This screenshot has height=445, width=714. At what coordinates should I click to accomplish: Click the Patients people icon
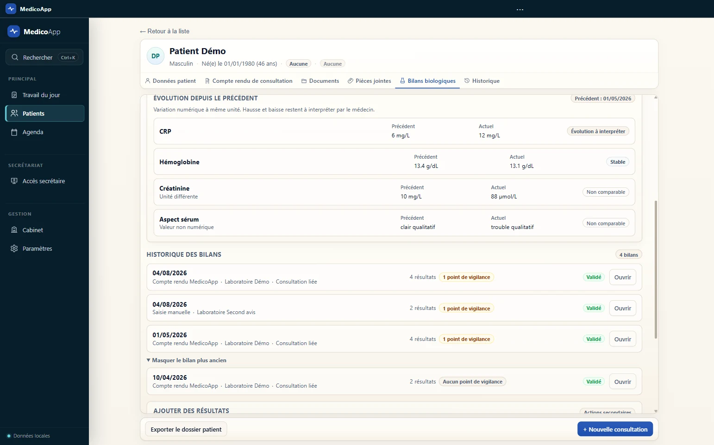click(14, 113)
